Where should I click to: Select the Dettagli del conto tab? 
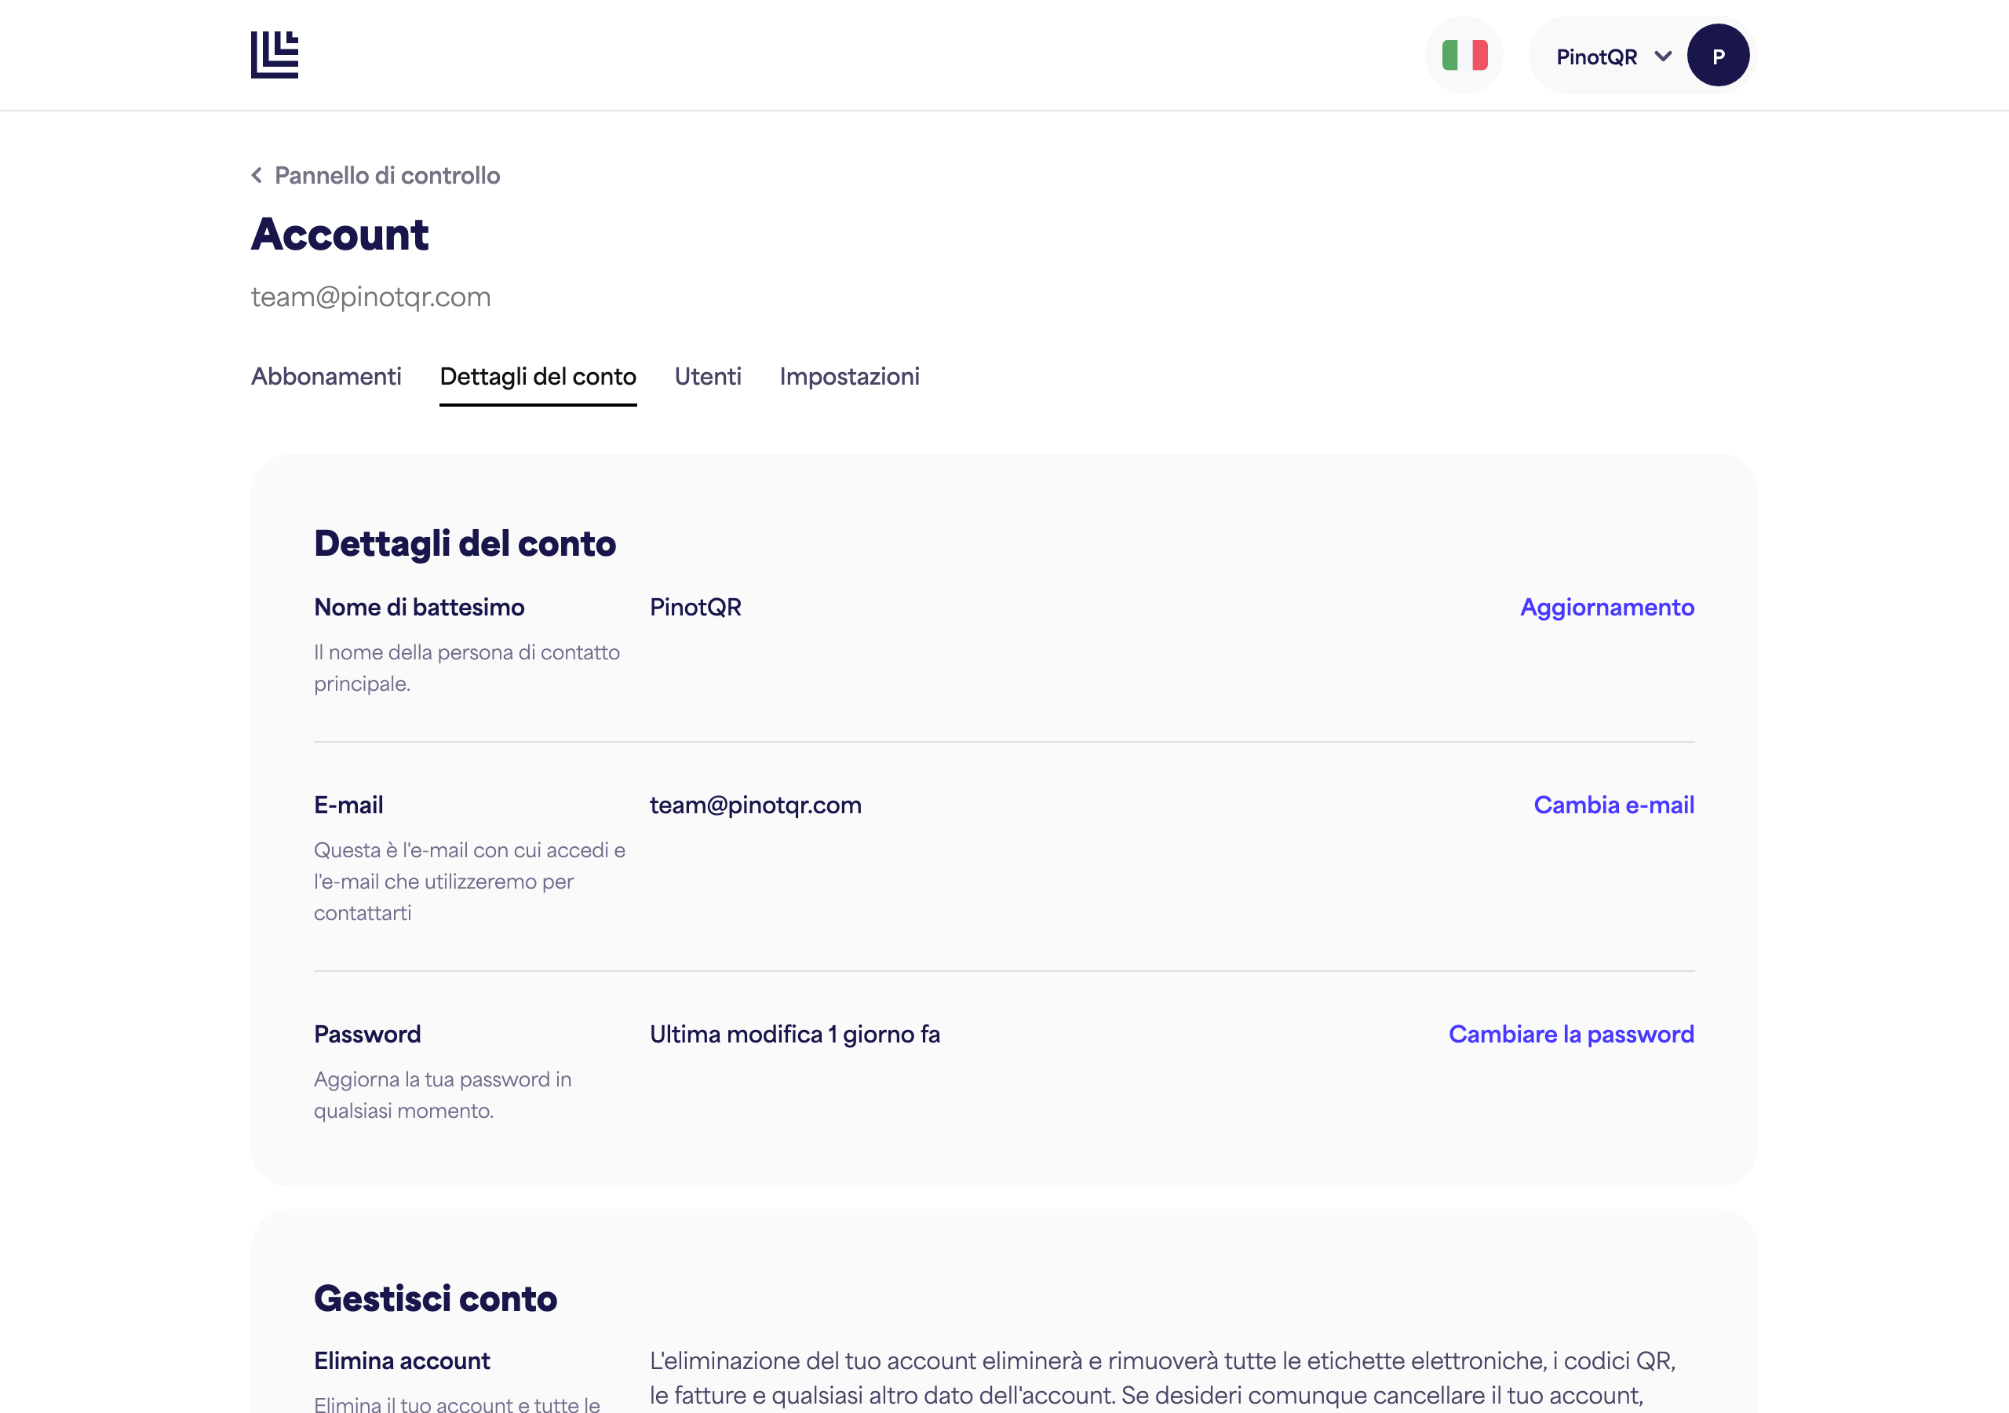(x=538, y=377)
